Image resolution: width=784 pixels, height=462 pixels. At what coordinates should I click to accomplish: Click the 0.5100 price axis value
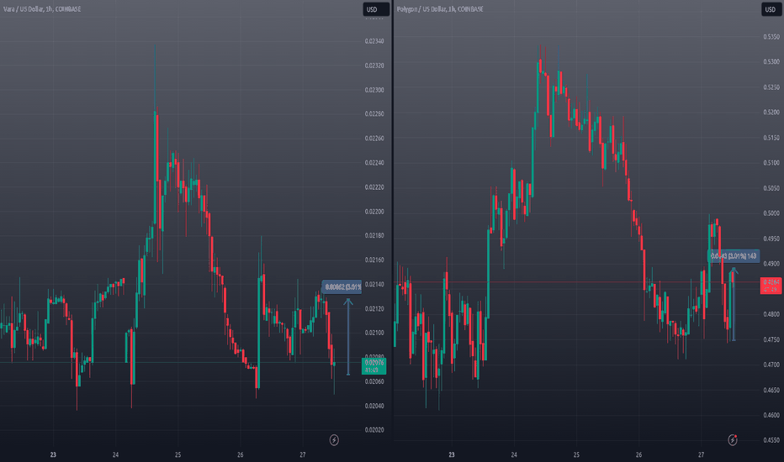click(771, 163)
